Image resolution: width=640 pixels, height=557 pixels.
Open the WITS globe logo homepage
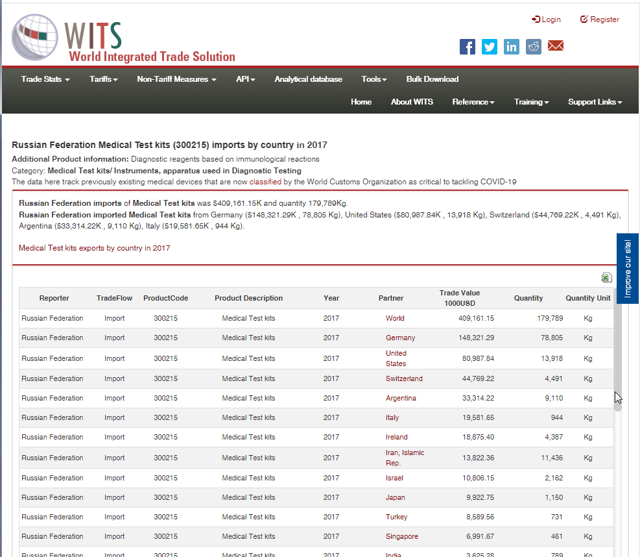(x=35, y=37)
